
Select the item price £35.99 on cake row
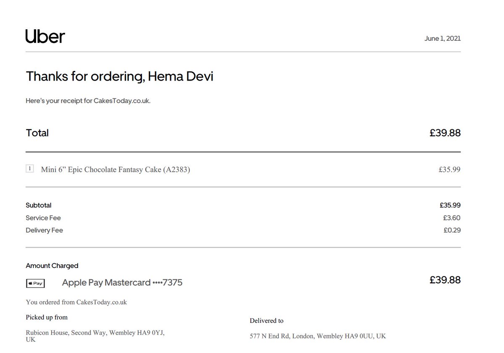(x=449, y=170)
